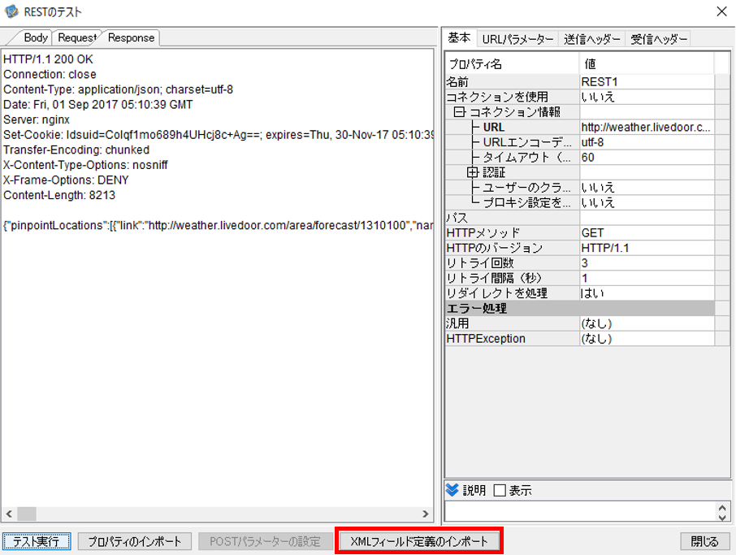Viewport: 736px width, 555px height.
Task: Select the HTTPのバージョン value HTTP/1.1
Action: click(x=647, y=248)
